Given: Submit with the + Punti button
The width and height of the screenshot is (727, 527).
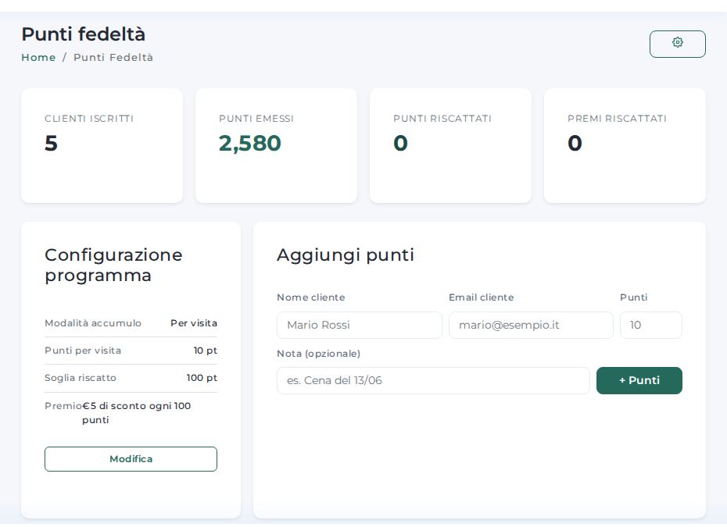Looking at the screenshot, I should (x=639, y=381).
